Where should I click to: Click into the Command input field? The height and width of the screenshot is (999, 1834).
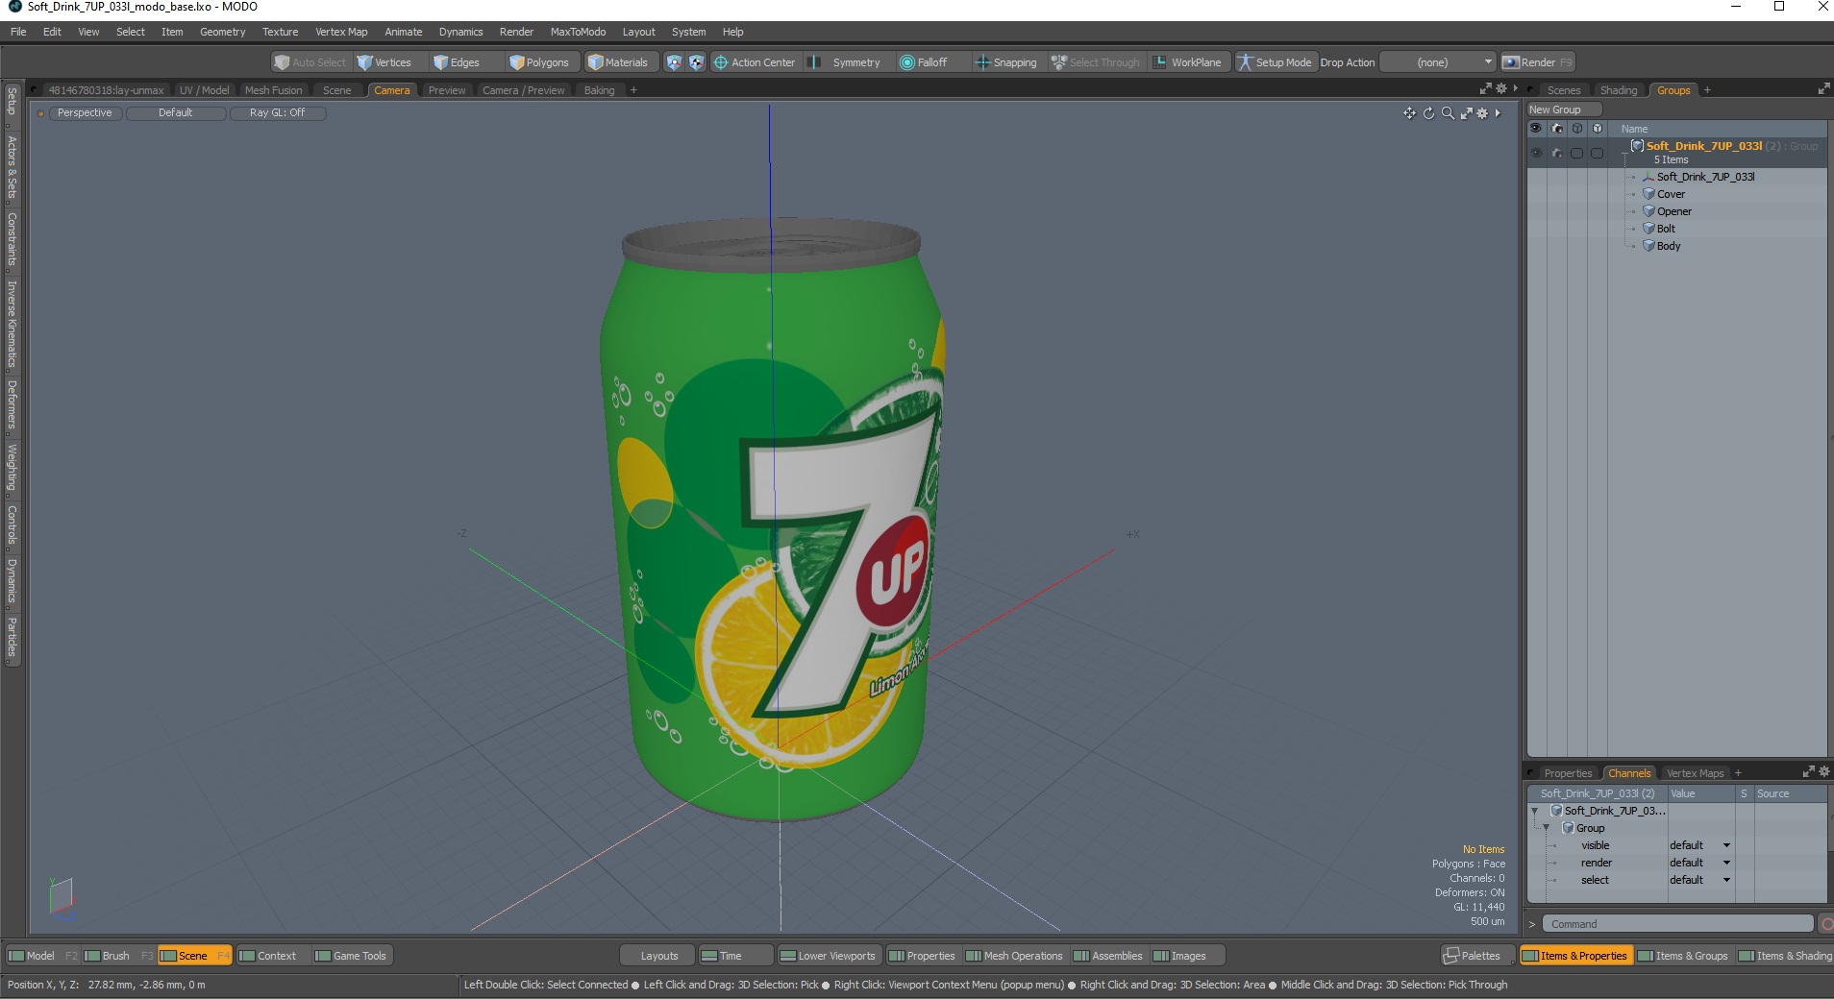coord(1677,924)
